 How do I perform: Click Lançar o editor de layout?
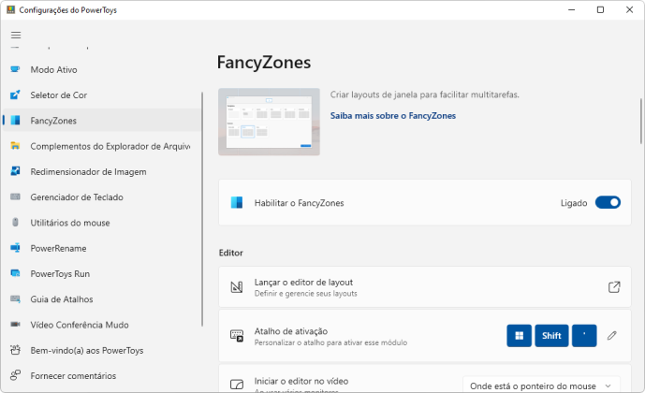click(x=424, y=287)
